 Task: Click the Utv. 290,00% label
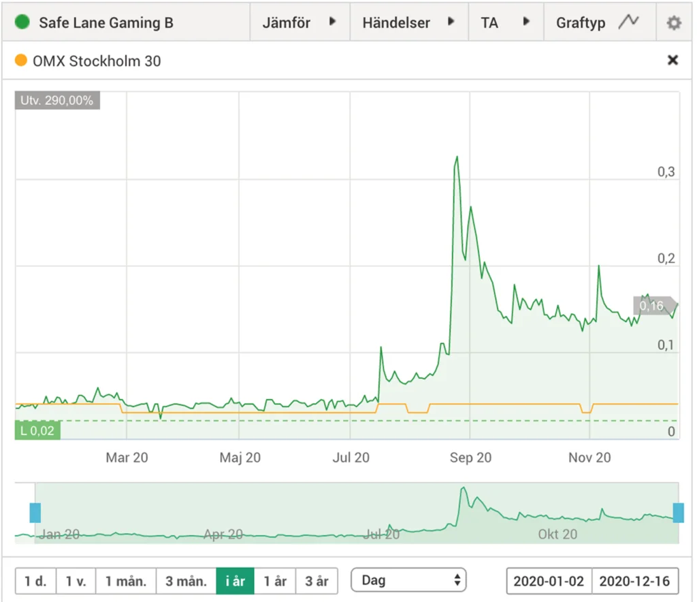[57, 101]
